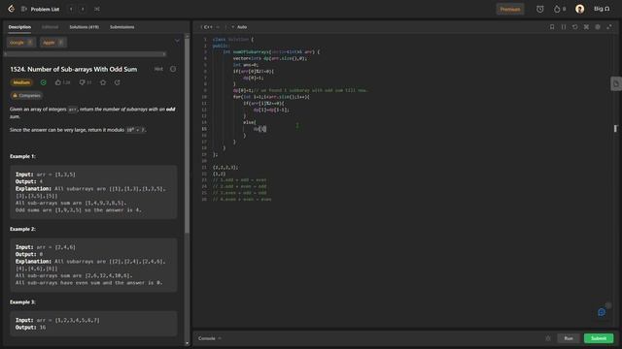The image size is (622, 349).
Task: Like the problem with thumbs-up icon
Action: point(58,82)
